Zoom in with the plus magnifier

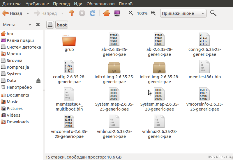pyautogui.click(x=153, y=13)
